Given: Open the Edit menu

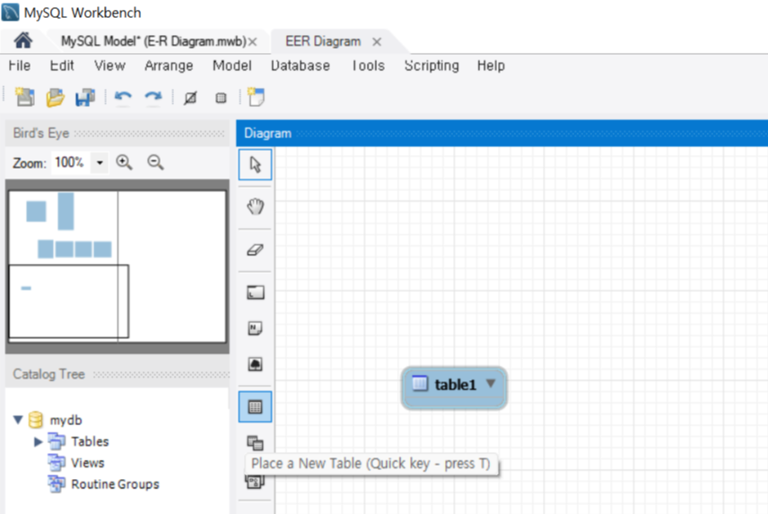Looking at the screenshot, I should point(62,65).
